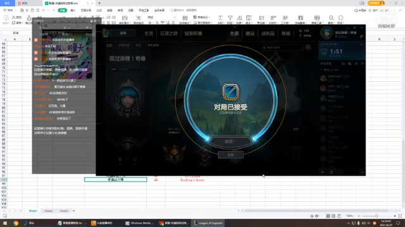Image resolution: width=405 pixels, height=227 pixels.
Task: Click the Chrome icon on the taskbar
Action: (x=16, y=223)
